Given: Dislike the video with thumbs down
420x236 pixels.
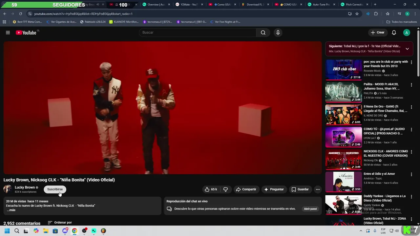Looking at the screenshot, I should click(226, 189).
